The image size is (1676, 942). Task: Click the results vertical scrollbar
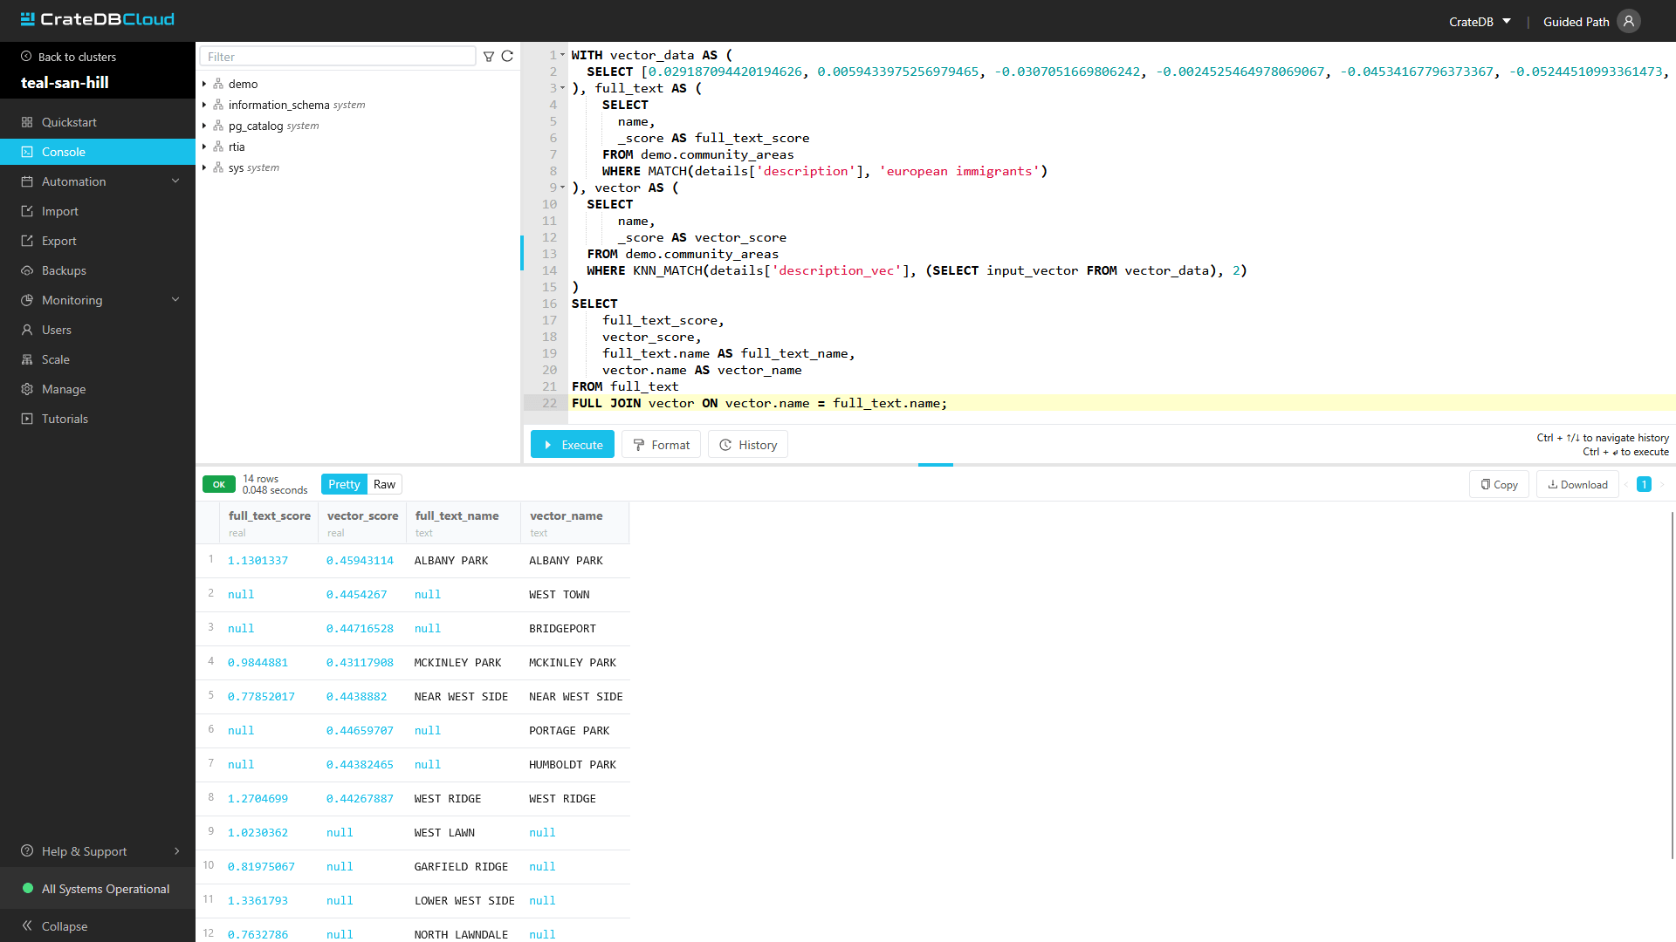1673,685
